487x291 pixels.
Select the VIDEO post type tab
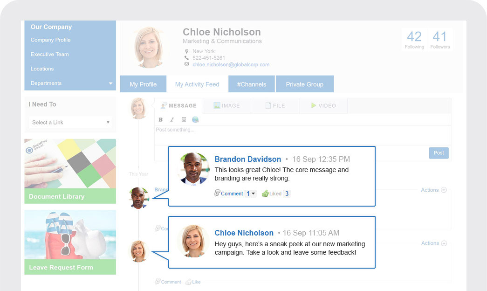tap(323, 106)
